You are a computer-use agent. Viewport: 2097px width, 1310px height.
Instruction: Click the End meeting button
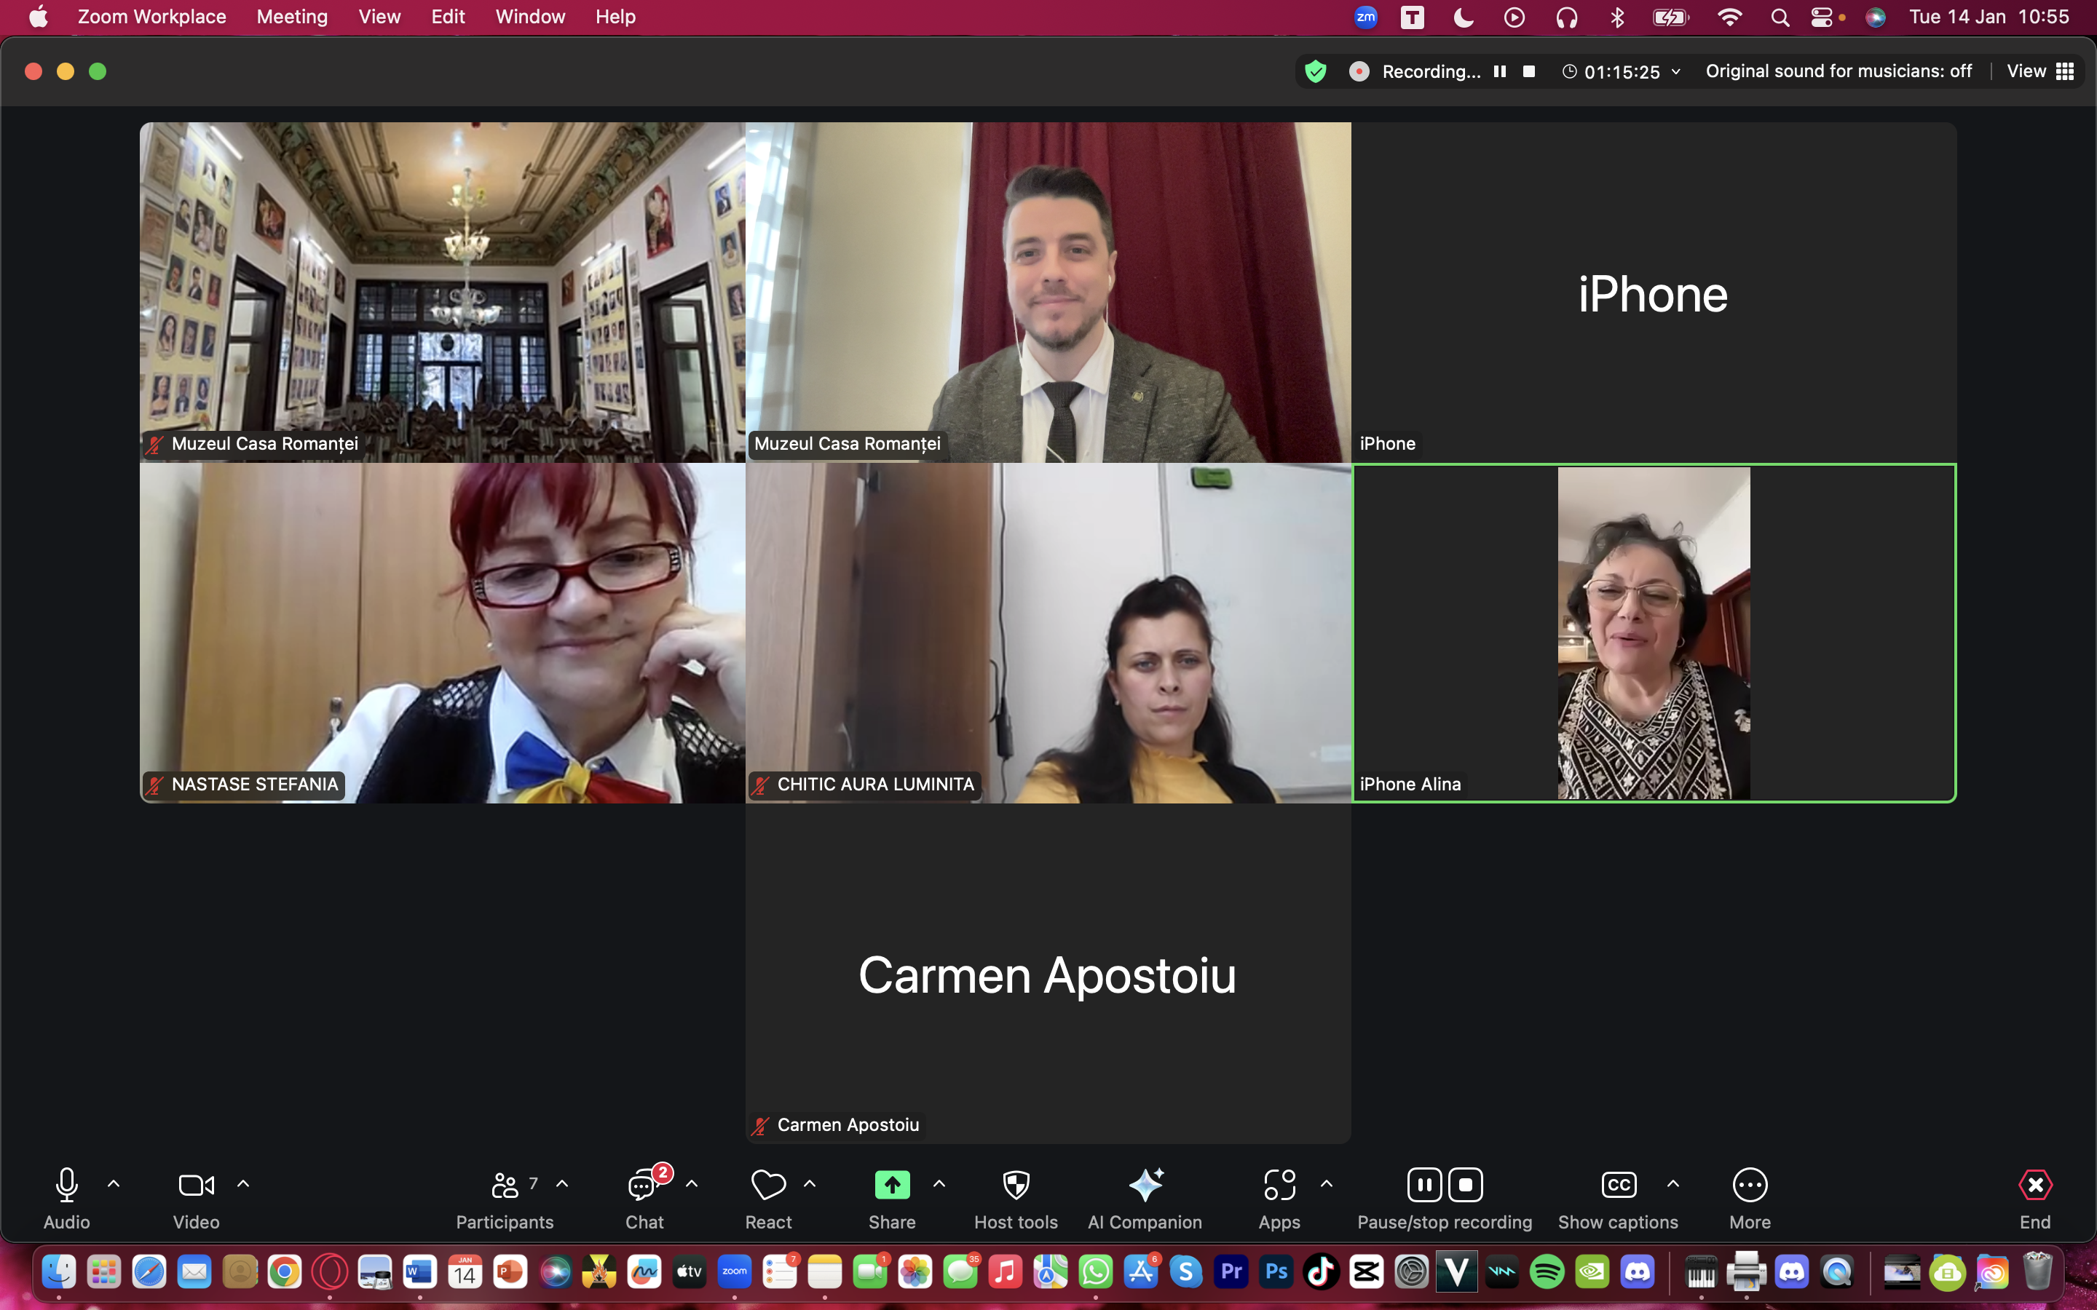point(2034,1186)
